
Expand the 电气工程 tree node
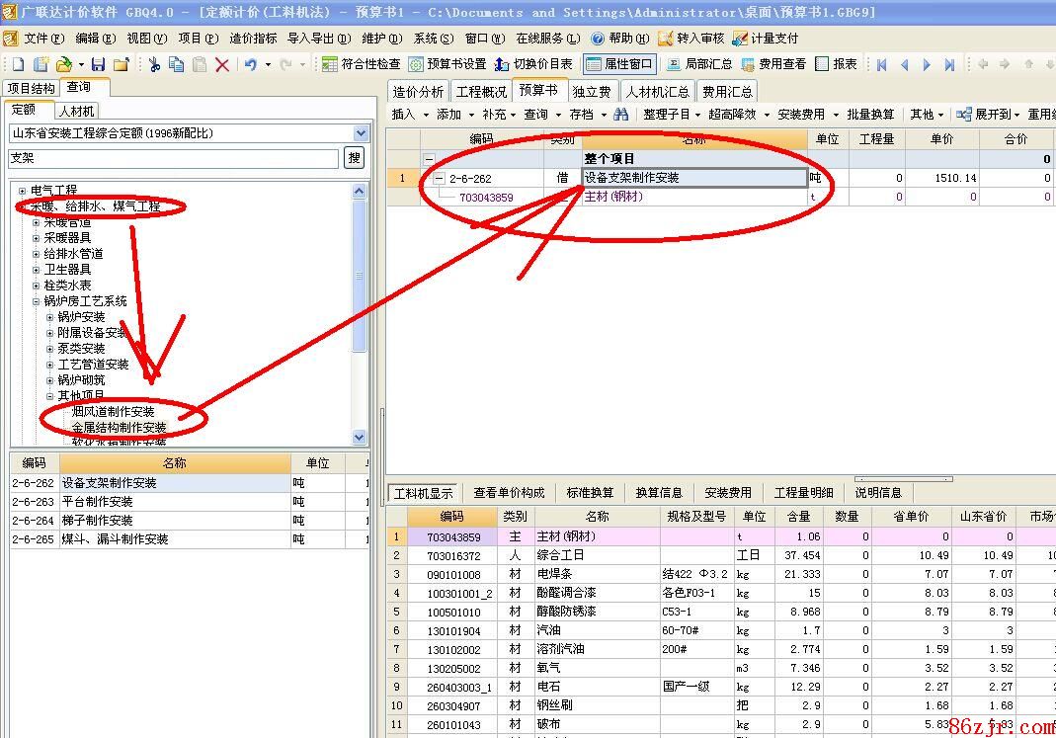[x=22, y=191]
